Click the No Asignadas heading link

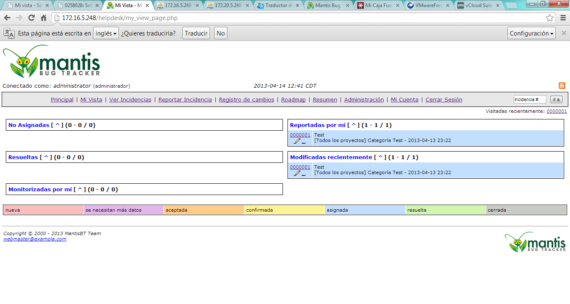pos(29,125)
